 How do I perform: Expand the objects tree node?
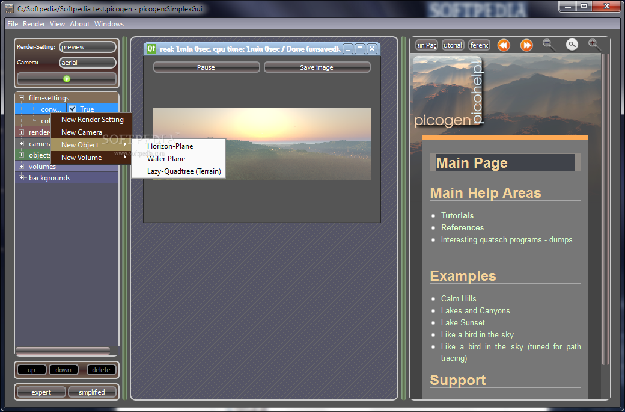tap(22, 155)
